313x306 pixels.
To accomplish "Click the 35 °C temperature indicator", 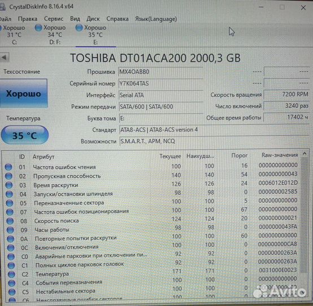I will (x=25, y=135).
